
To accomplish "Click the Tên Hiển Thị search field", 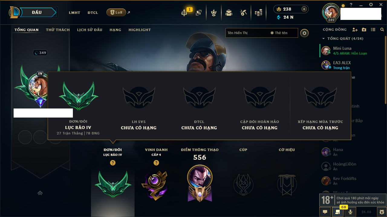I will pos(247,33).
